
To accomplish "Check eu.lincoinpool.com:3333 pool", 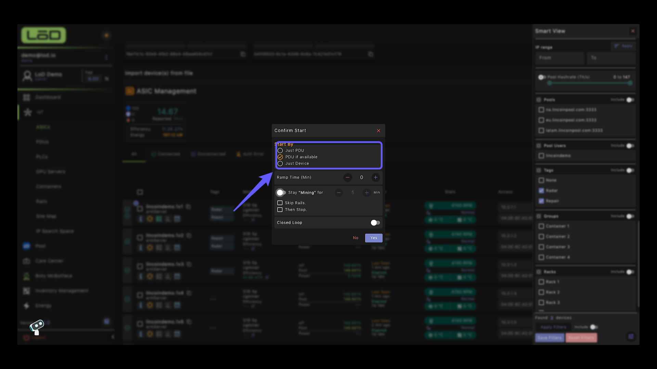I will pyautogui.click(x=541, y=120).
